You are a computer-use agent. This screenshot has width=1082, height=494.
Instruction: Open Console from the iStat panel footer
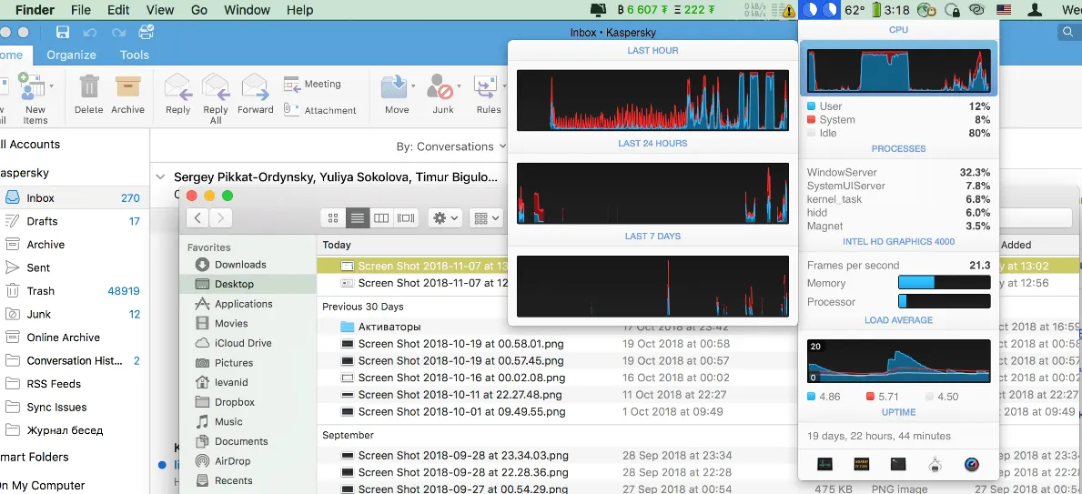[x=861, y=464]
